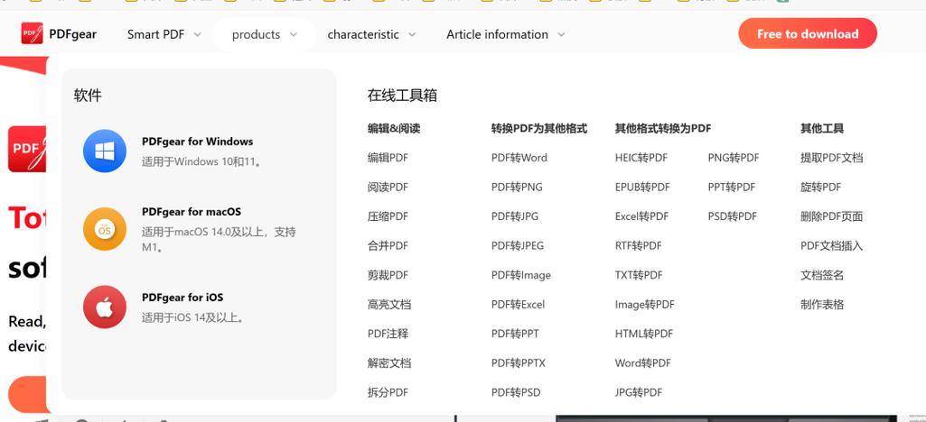Open PDFgear for Windows
The width and height of the screenshot is (926, 422).
197,142
